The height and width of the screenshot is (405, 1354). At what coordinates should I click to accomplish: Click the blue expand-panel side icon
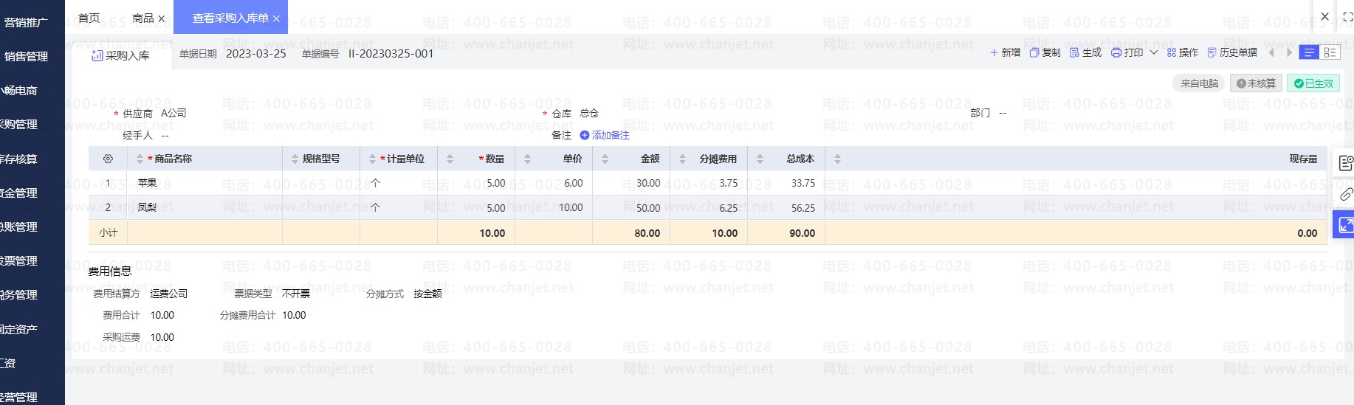[1344, 224]
